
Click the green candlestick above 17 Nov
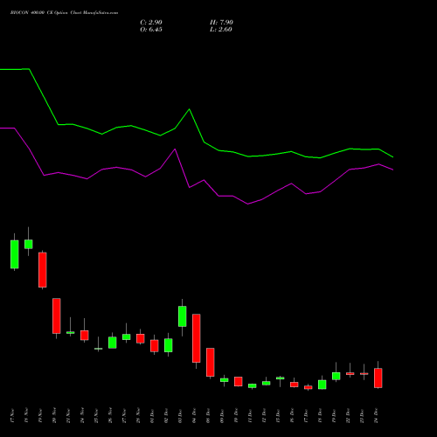click(x=15, y=254)
